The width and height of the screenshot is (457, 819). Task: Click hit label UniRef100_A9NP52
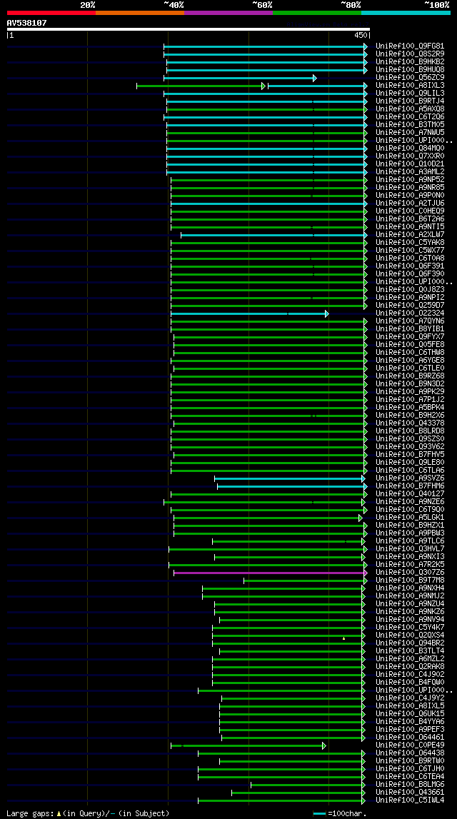[410, 180]
